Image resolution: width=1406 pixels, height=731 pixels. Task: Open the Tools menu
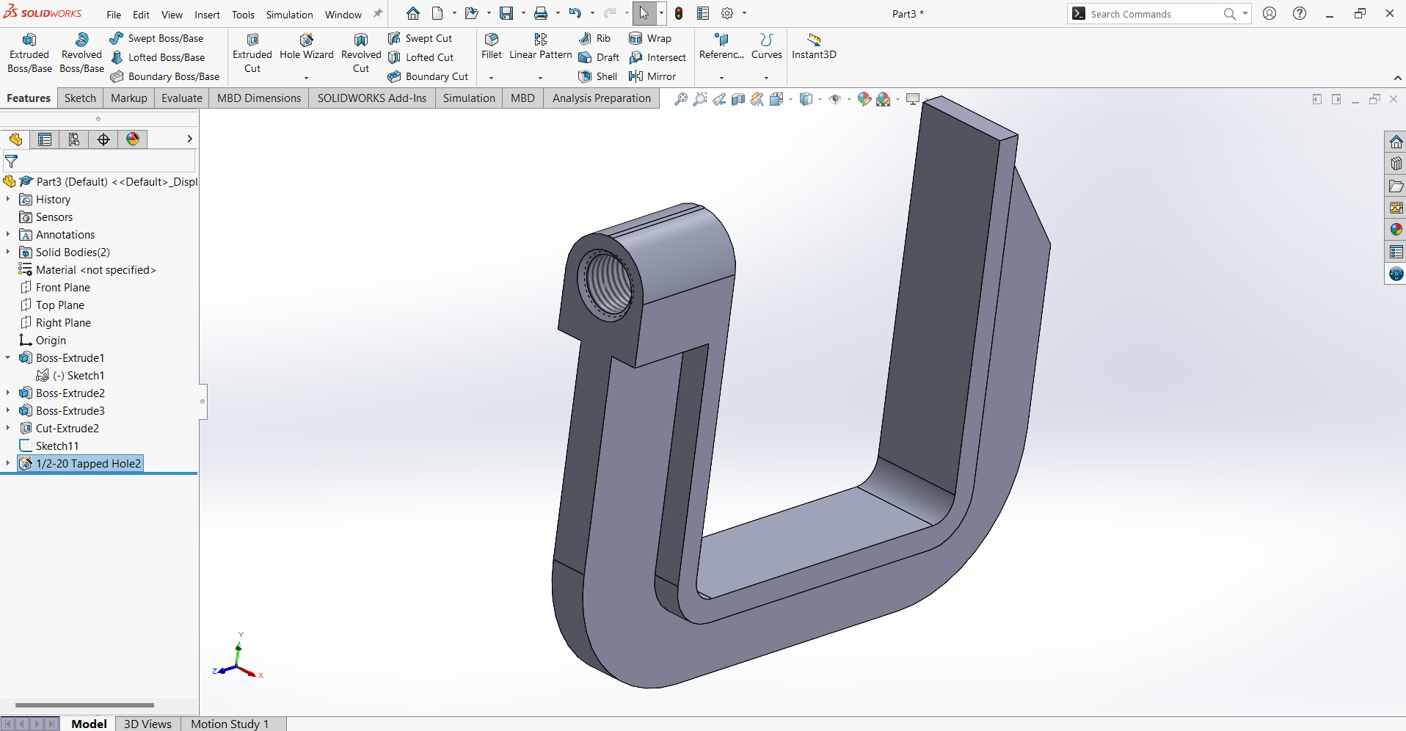click(x=243, y=15)
